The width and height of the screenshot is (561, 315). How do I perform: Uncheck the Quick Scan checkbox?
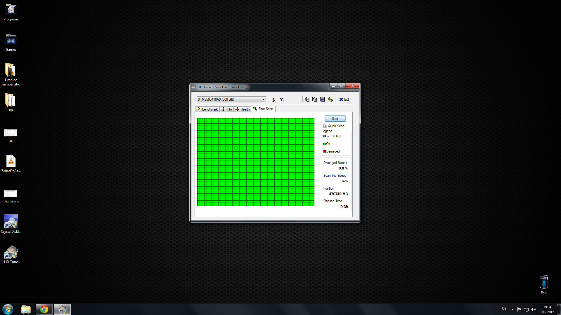[x=325, y=126]
